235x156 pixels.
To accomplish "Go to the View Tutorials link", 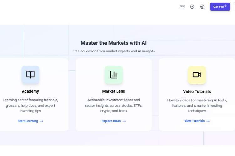I will [194, 121].
